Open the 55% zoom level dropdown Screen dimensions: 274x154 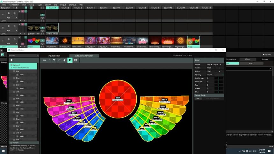point(46,60)
